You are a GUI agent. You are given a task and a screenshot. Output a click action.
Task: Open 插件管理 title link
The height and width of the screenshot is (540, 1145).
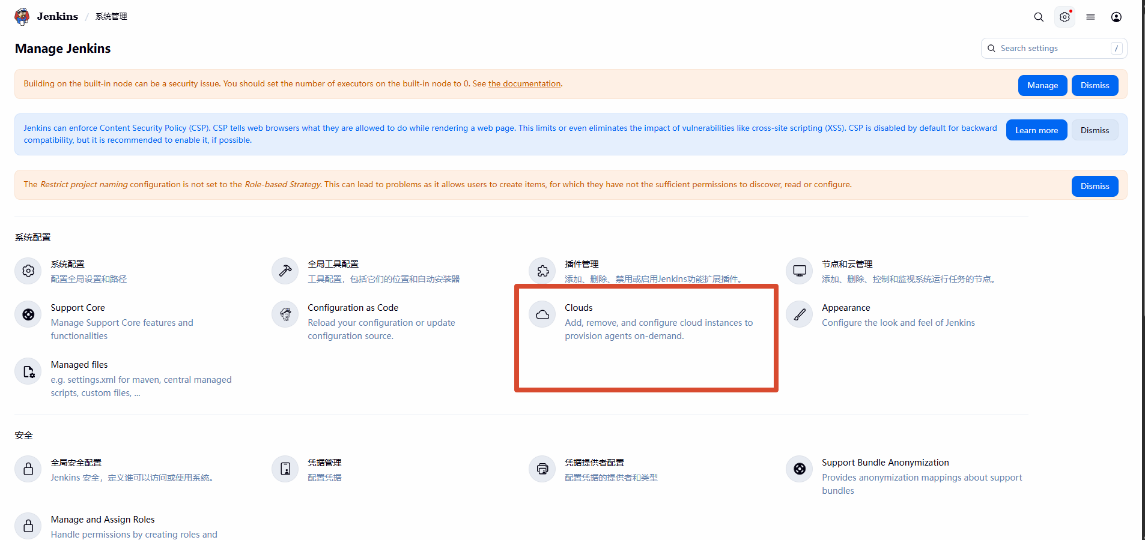click(x=582, y=264)
